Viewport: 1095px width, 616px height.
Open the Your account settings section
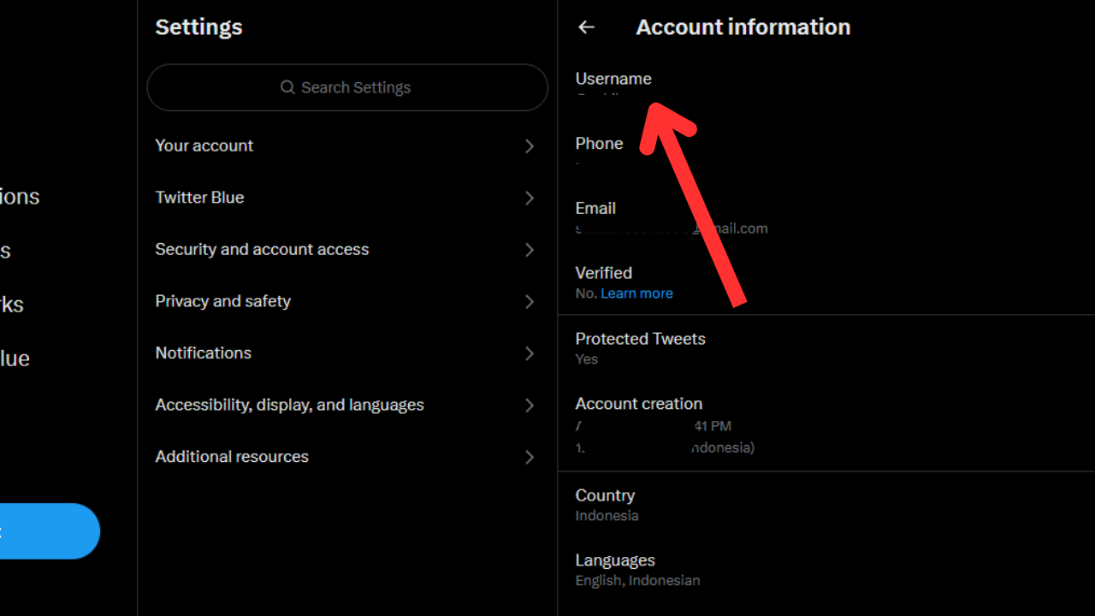pos(347,146)
